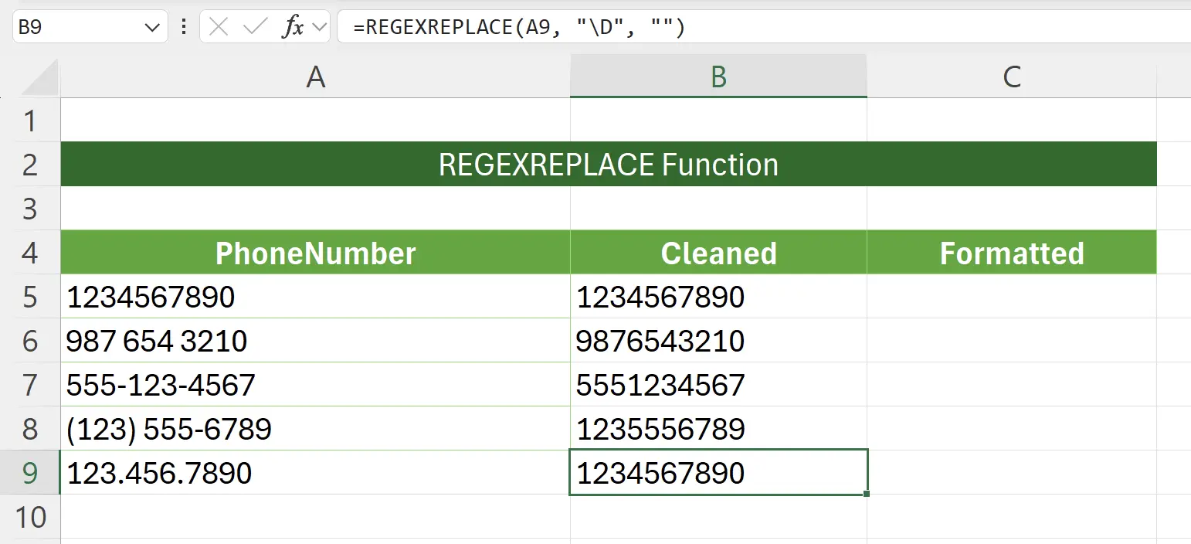
Task: Select row header 9
Action: [31, 474]
